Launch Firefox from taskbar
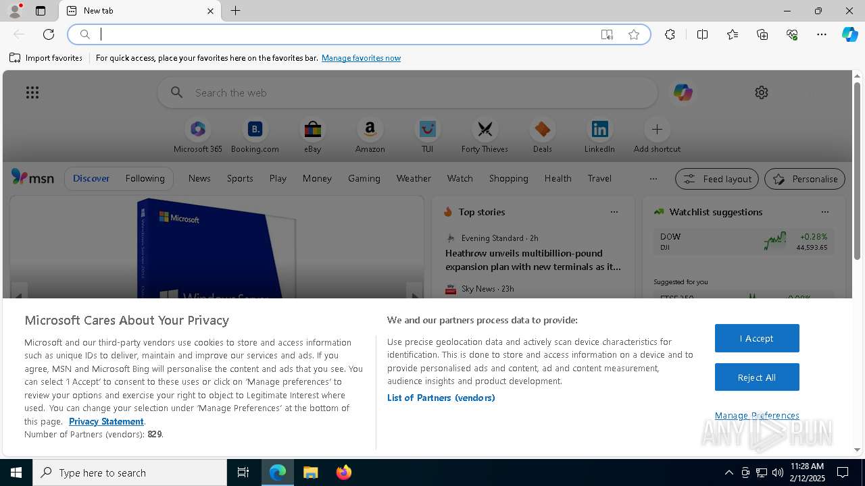This screenshot has width=865, height=486. [x=344, y=473]
